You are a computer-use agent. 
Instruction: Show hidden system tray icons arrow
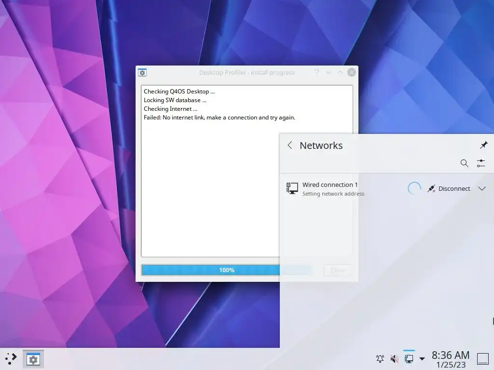(x=422, y=358)
